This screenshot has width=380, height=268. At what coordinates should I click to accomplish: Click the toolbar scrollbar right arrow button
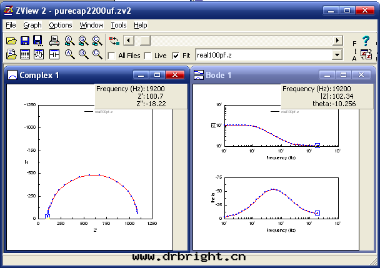[x=337, y=41]
